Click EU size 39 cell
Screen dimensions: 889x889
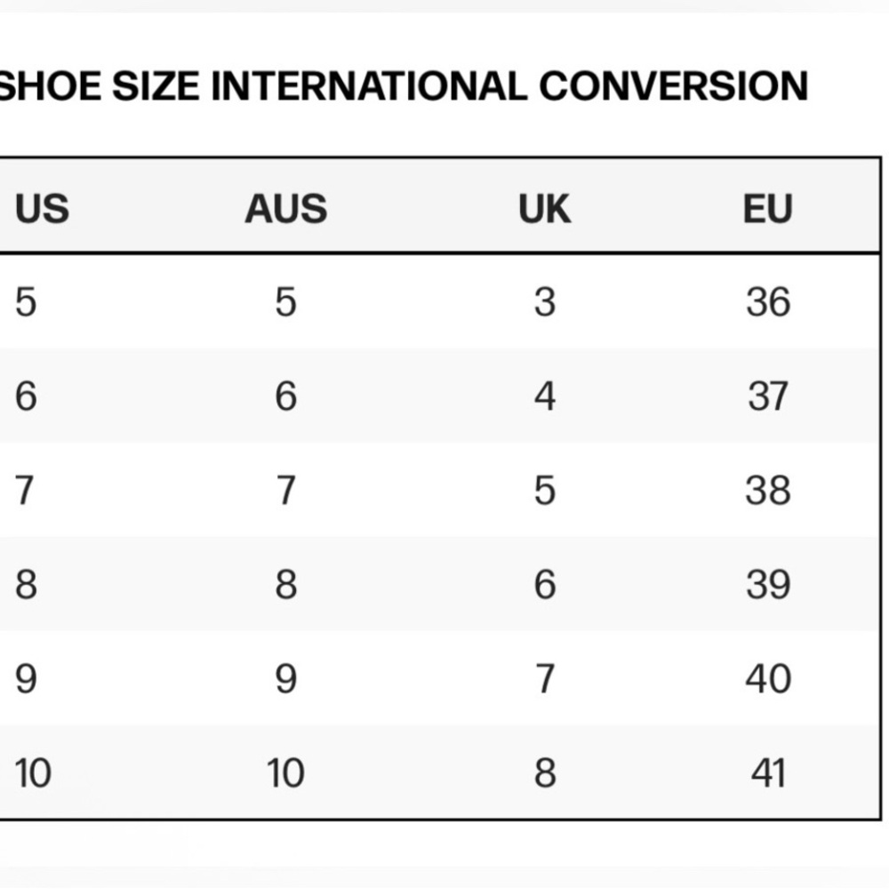click(768, 584)
